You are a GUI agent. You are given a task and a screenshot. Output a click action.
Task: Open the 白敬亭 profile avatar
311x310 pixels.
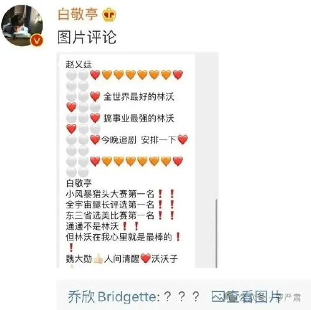pyautogui.click(x=22, y=26)
